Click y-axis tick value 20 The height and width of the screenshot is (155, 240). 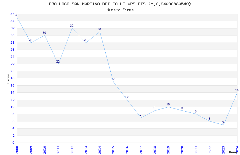[12, 71]
